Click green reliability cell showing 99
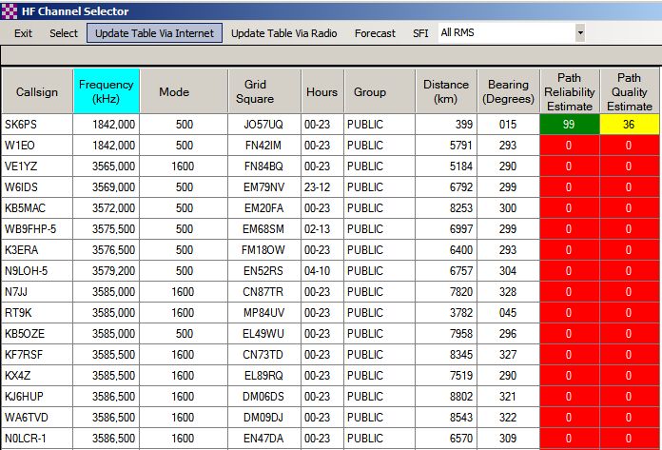 pyautogui.click(x=570, y=125)
